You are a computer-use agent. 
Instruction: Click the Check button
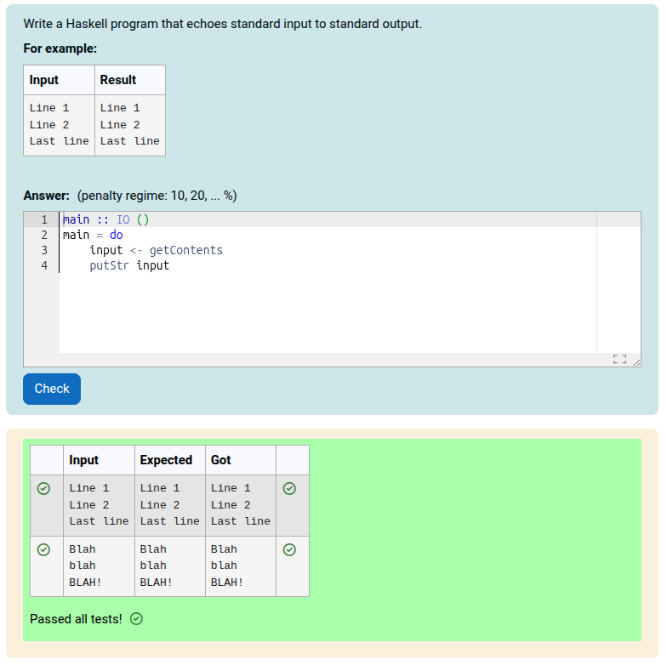tap(52, 389)
